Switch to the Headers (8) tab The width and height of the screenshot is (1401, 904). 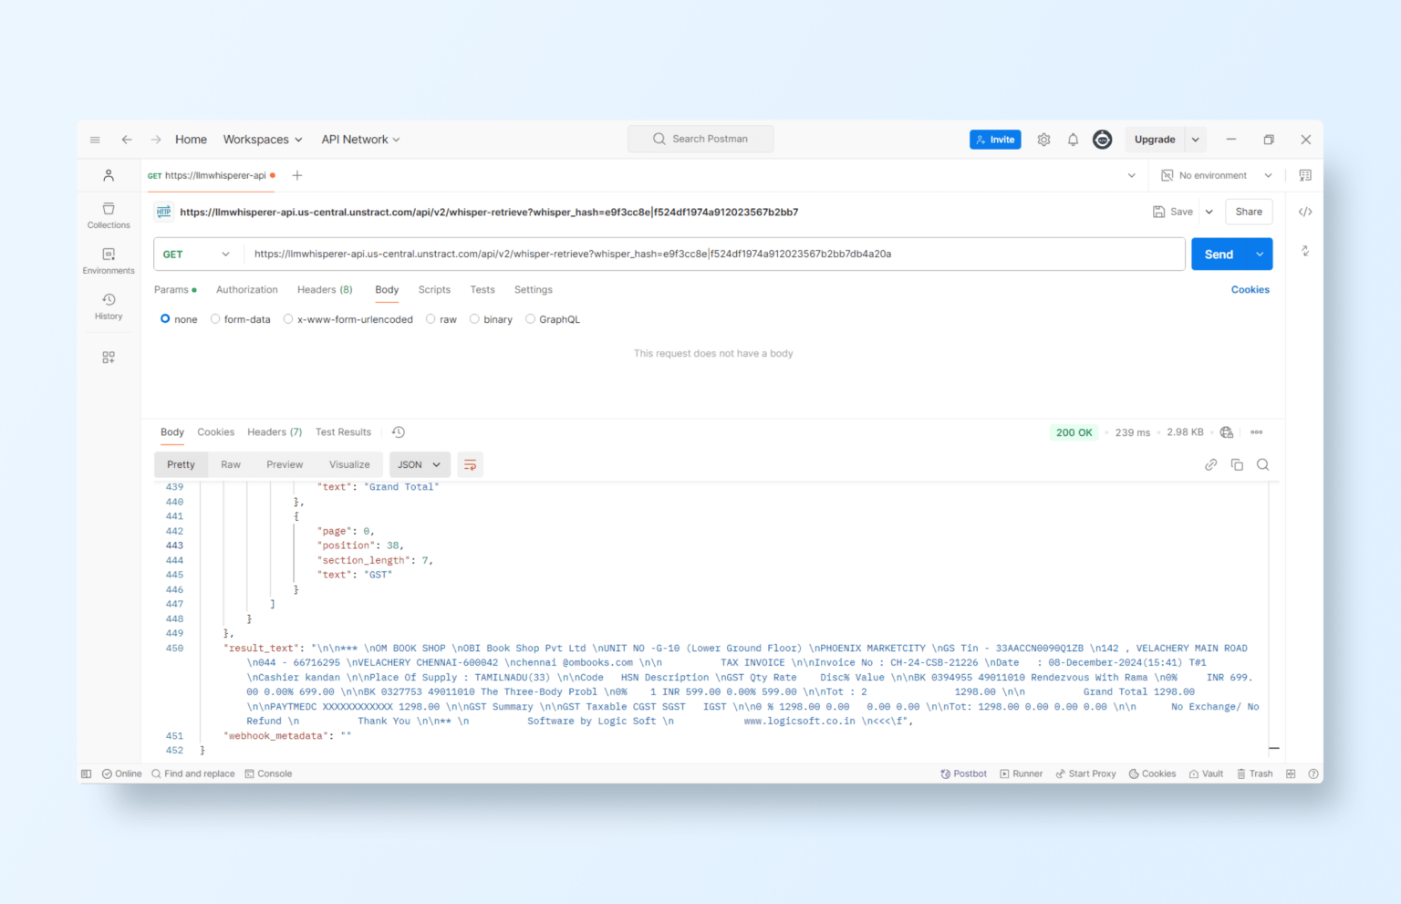pos(324,289)
